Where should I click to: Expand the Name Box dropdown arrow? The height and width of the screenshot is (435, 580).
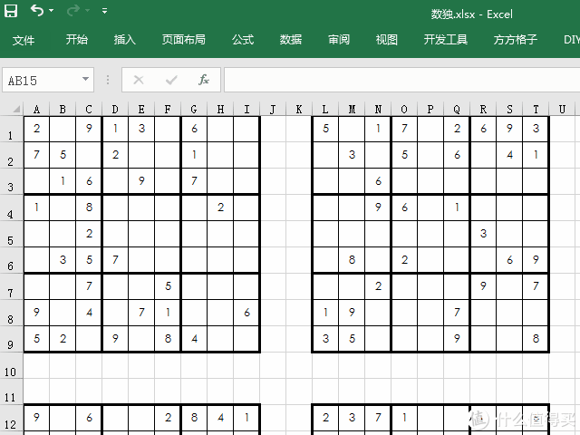pos(85,79)
